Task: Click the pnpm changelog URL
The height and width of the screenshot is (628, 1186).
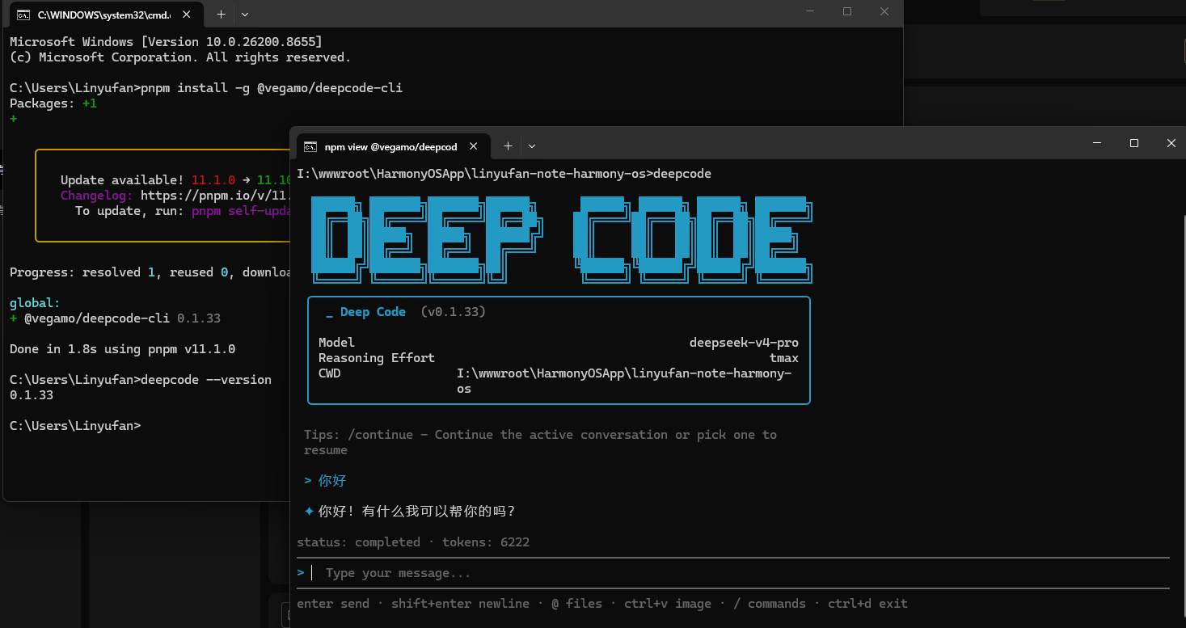Action: tap(217, 196)
